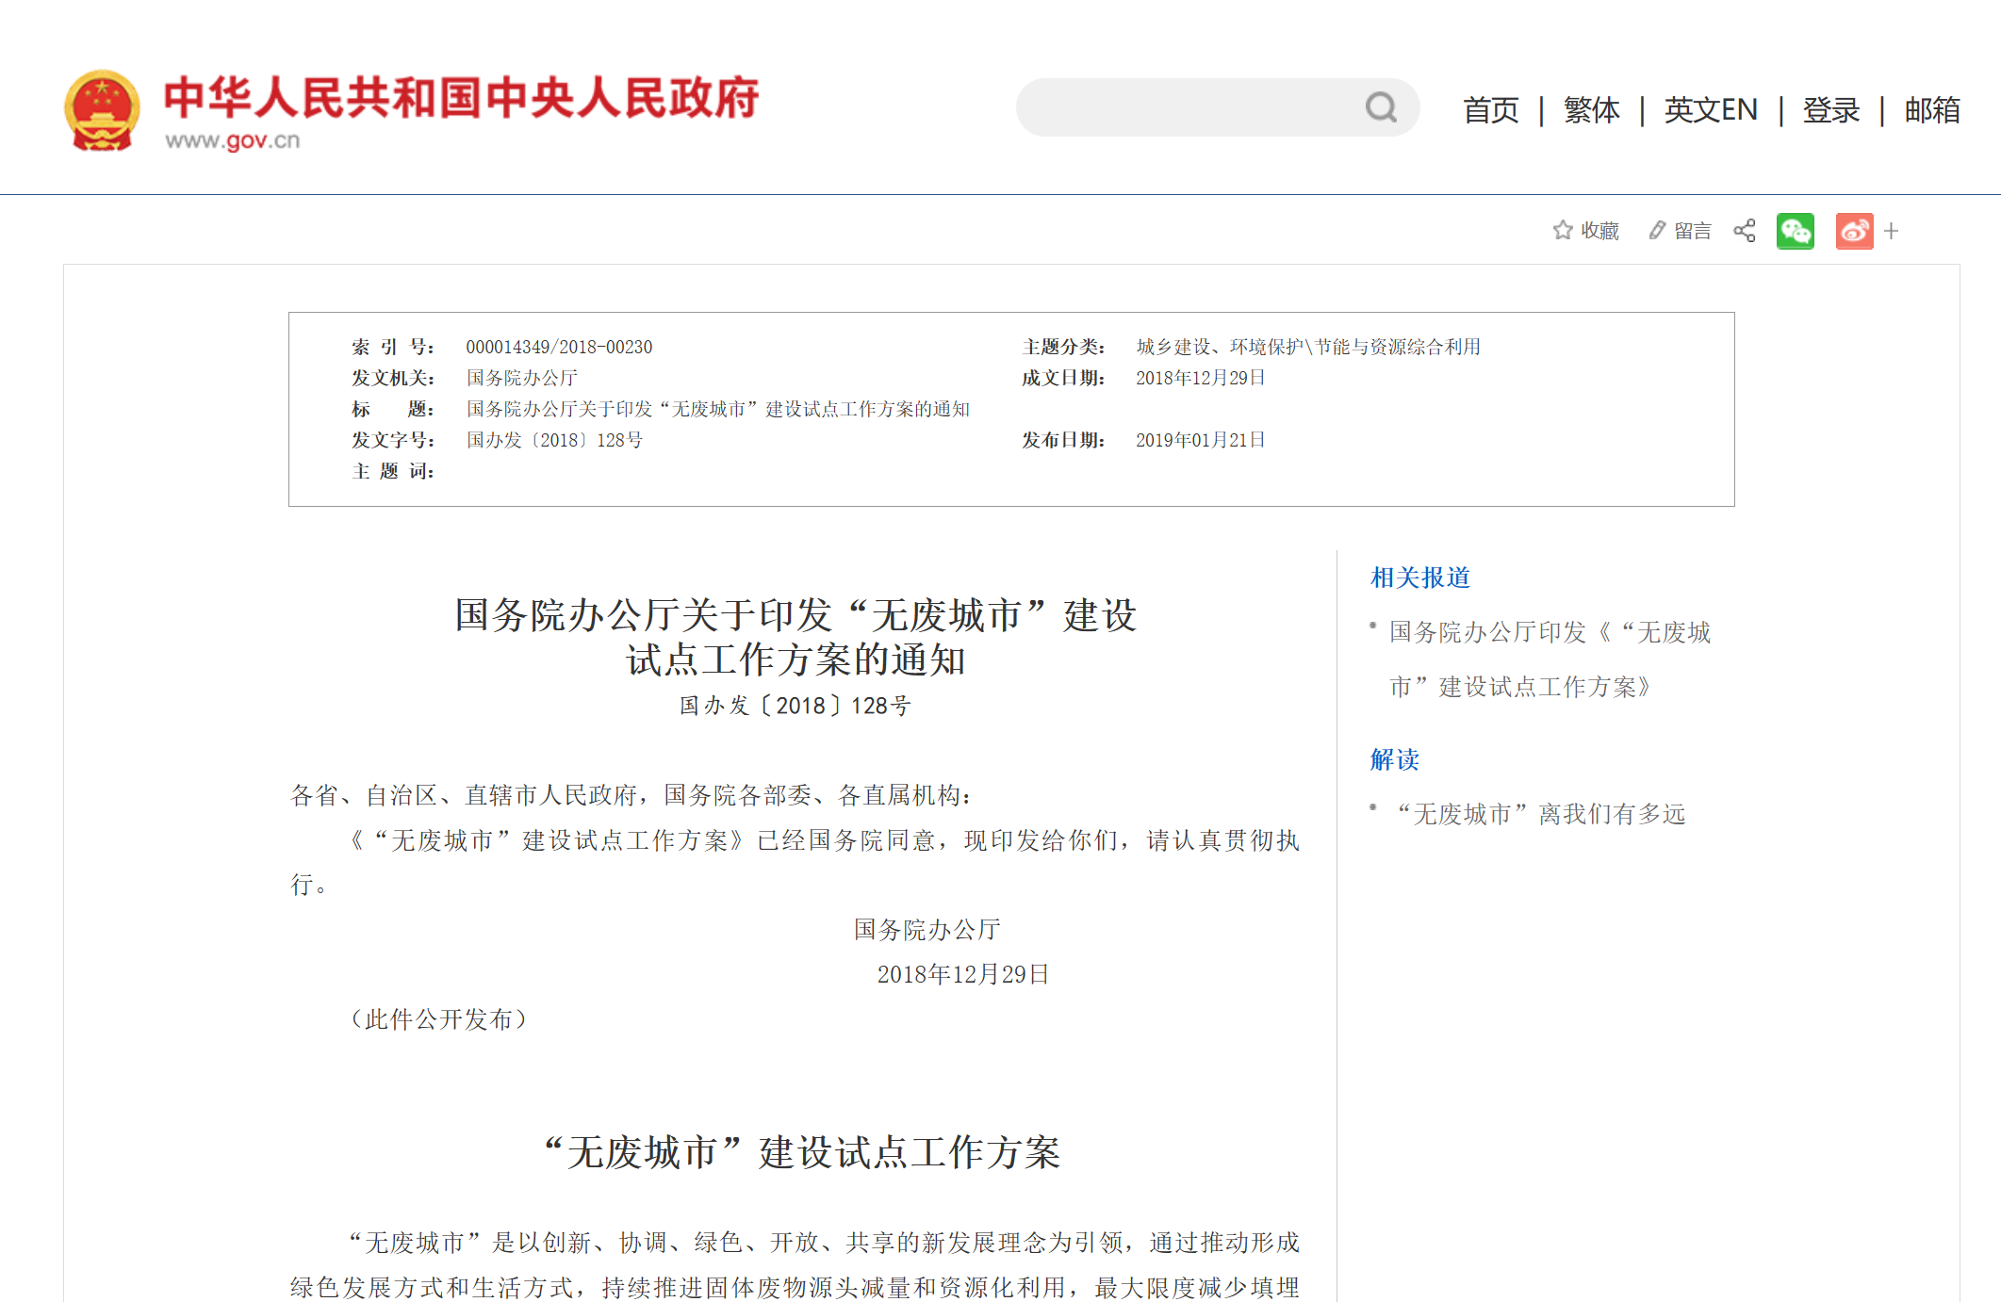Open the English version via 英文EN
This screenshot has width=2001, height=1302.
coord(1711,109)
